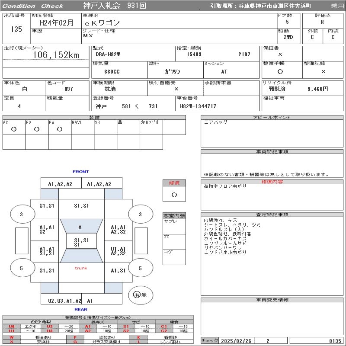
Task: Select the auction name 神戸入札会 931回
Action: 115,6
